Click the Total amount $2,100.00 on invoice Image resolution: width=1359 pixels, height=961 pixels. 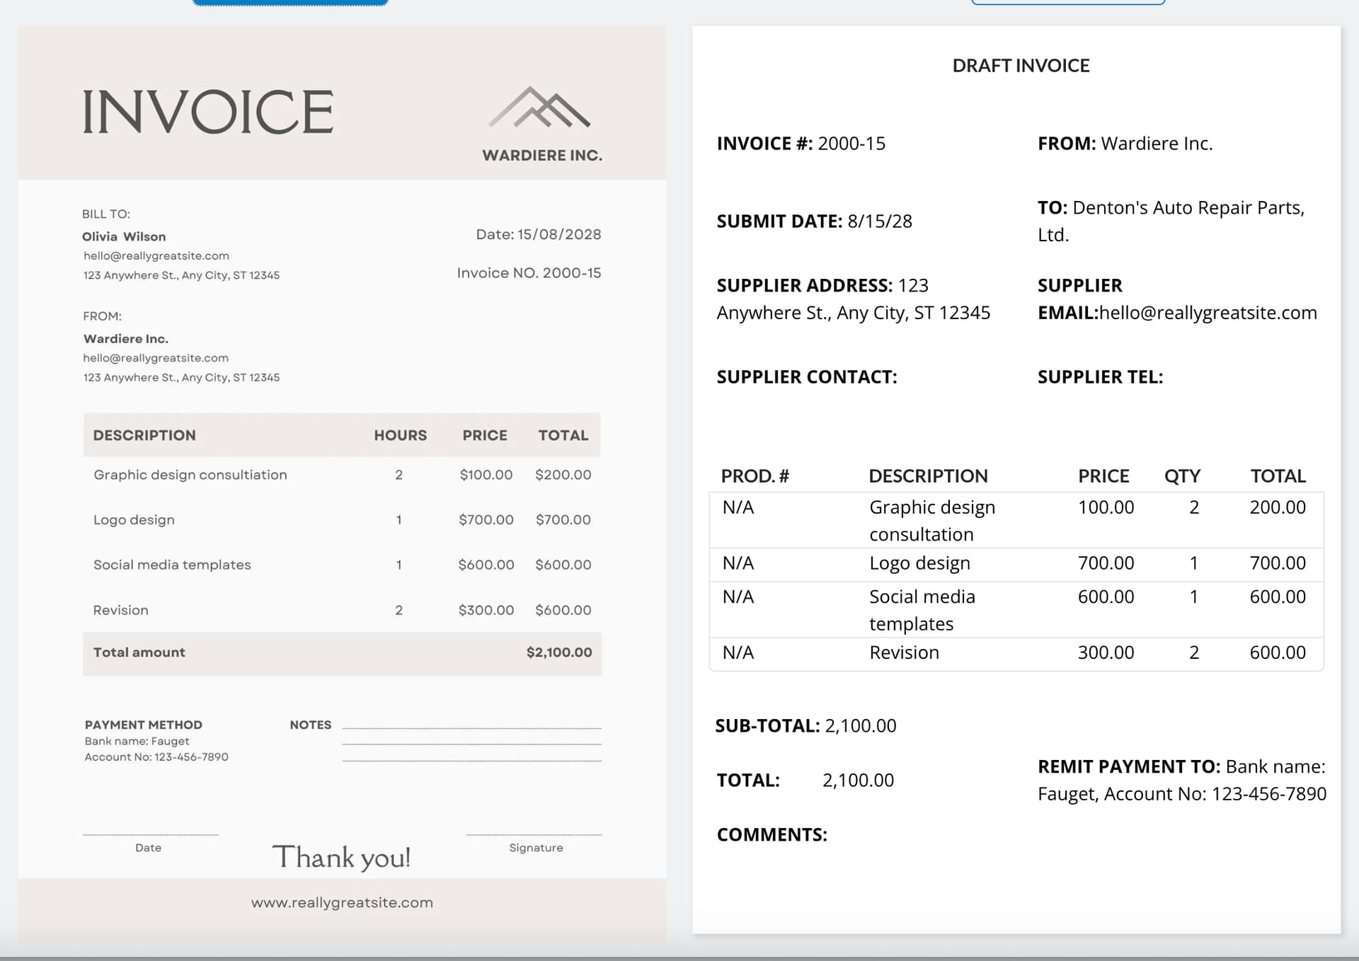coord(558,652)
